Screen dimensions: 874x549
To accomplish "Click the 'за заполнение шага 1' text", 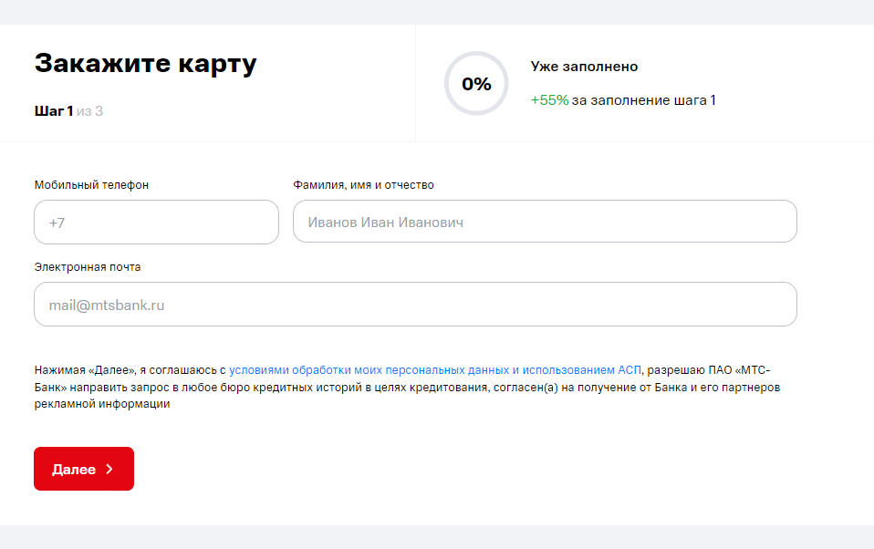I will [643, 100].
